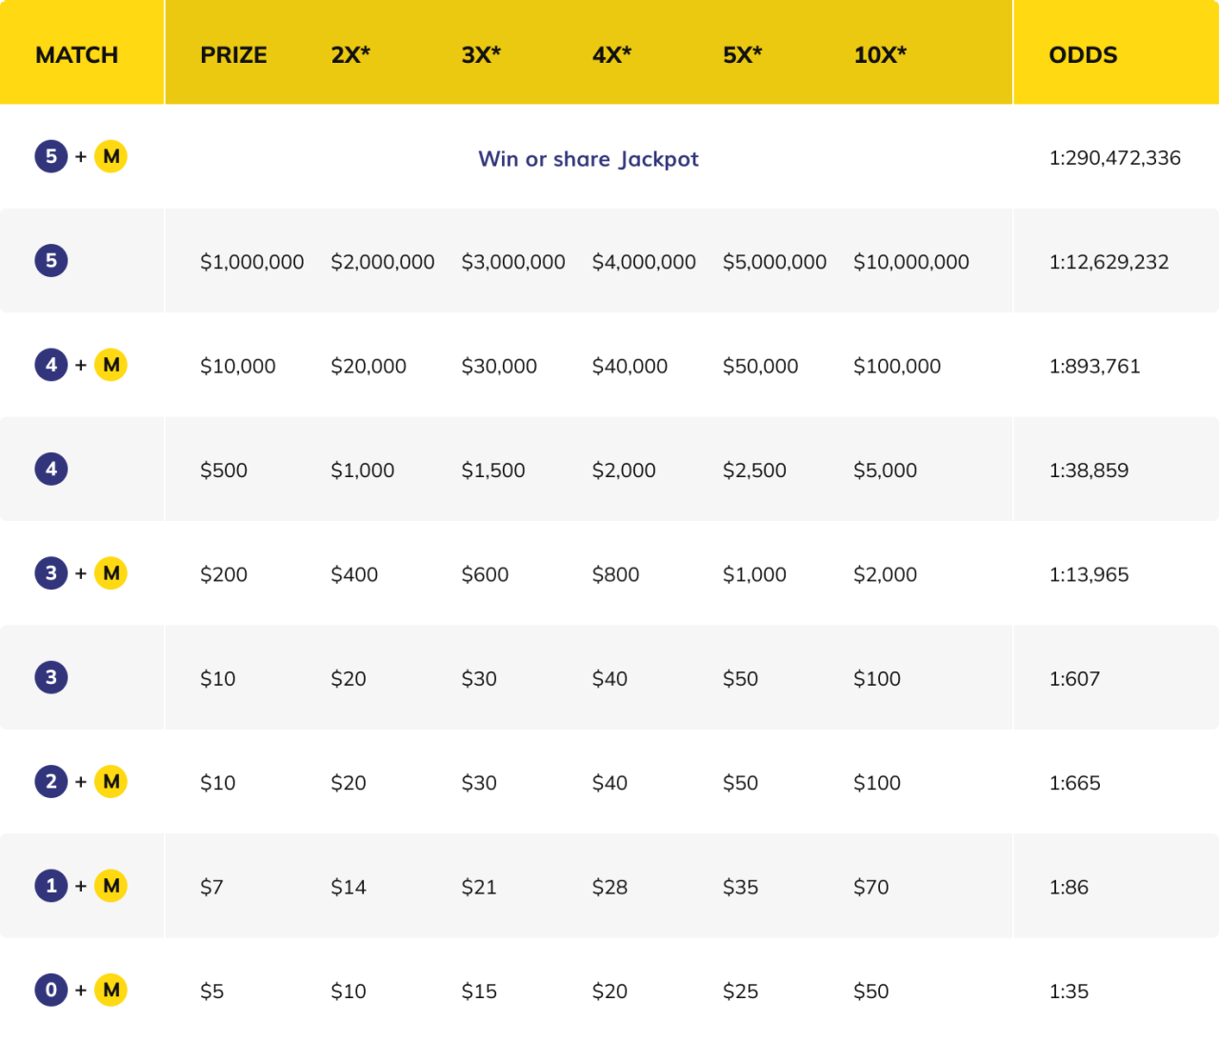Image resolution: width=1219 pixels, height=1042 pixels.
Task: Click the MATCH column header
Action: point(76,55)
